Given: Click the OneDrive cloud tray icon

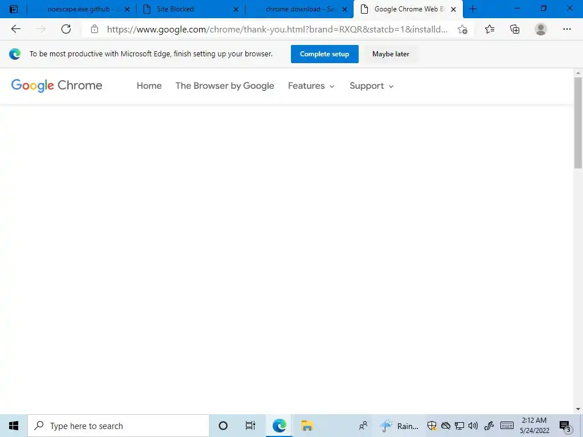Looking at the screenshot, I should (x=445, y=426).
